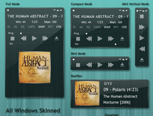Click fast-forward in Mini Vertical Mode

(142, 27)
